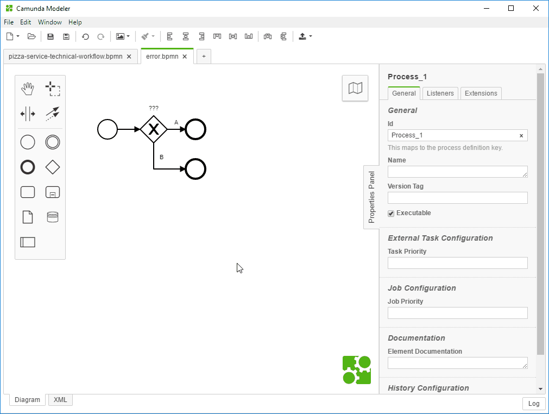The image size is (549, 414).
Task: Select the start event on canvas
Action: click(x=108, y=129)
